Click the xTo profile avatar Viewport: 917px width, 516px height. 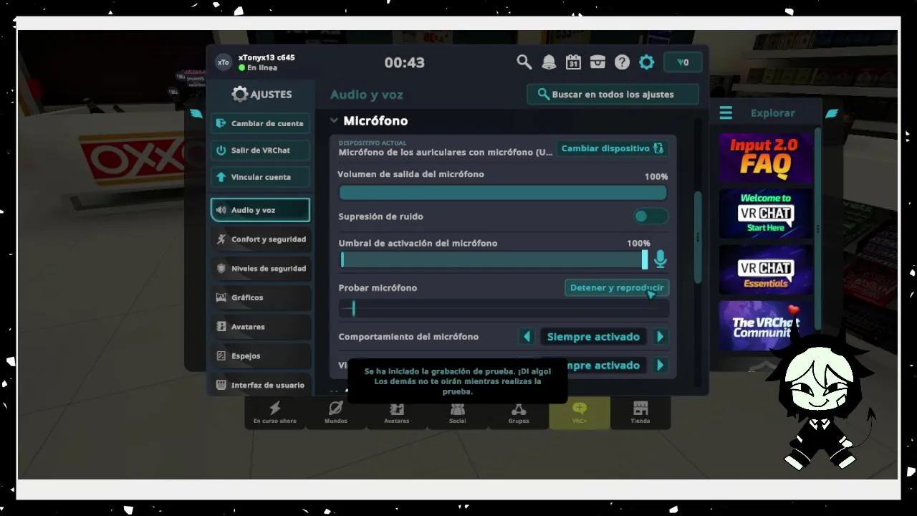click(x=224, y=62)
